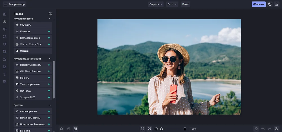Click the fit-to-screen icon
Viewport: 282px width, 132px height.
coord(142,129)
